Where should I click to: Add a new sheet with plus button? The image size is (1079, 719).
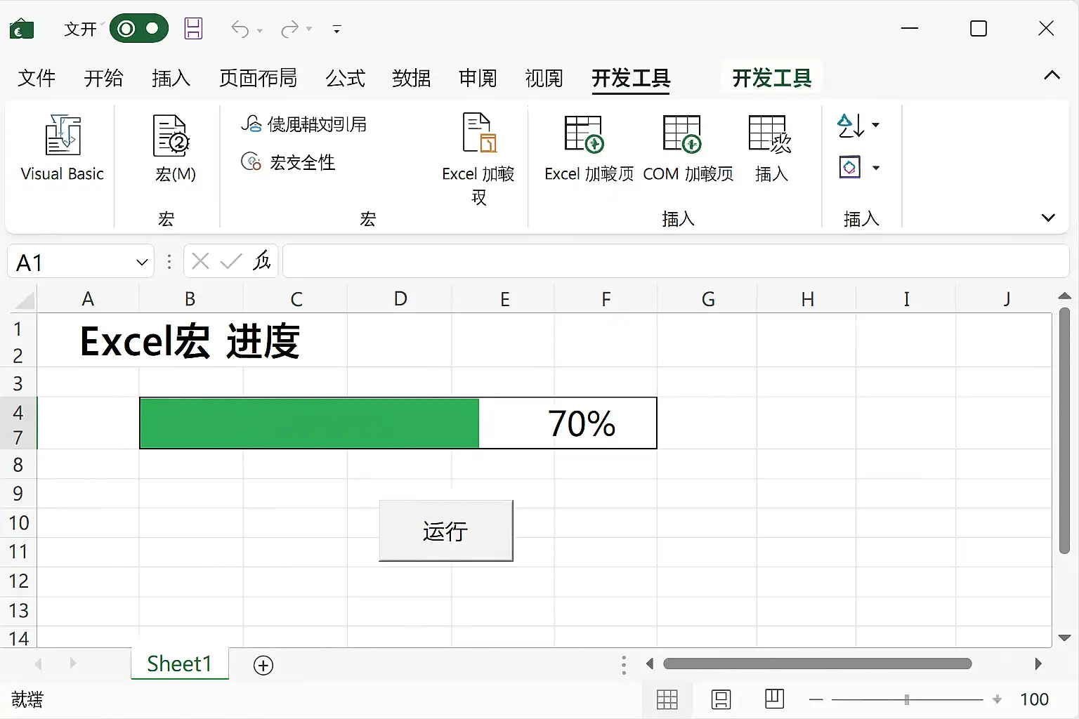(x=263, y=665)
